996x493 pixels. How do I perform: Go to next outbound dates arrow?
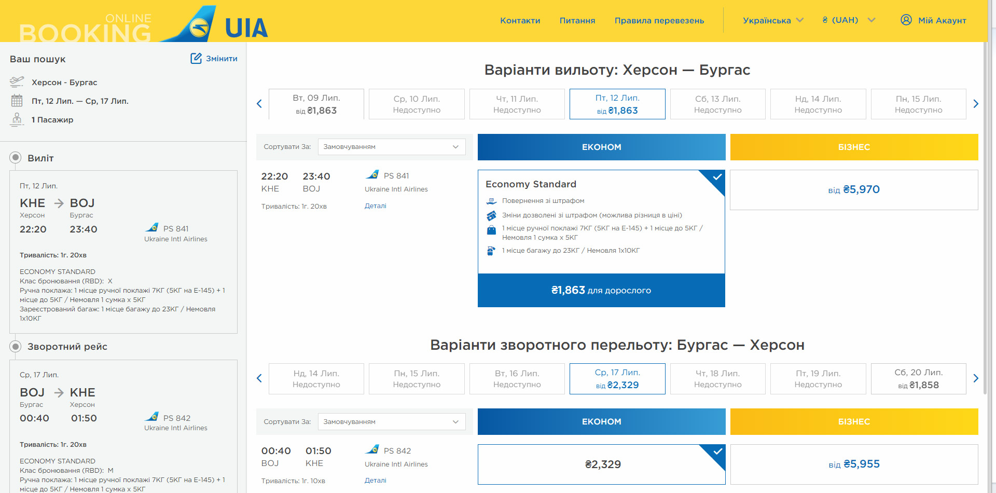(976, 104)
